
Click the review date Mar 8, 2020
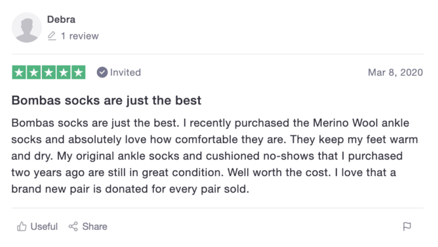[x=395, y=72]
